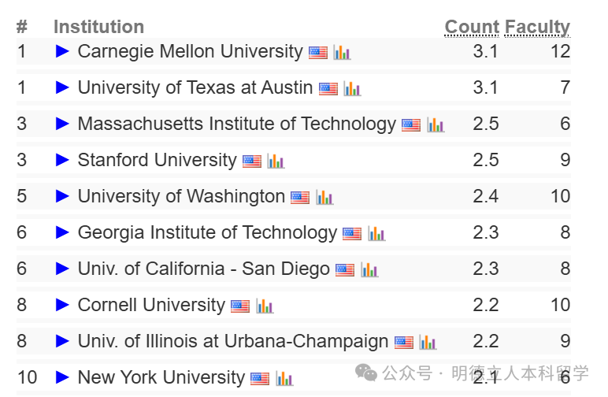Expand University of Texas at Austin faculty list
The image size is (608, 397).
[62, 87]
